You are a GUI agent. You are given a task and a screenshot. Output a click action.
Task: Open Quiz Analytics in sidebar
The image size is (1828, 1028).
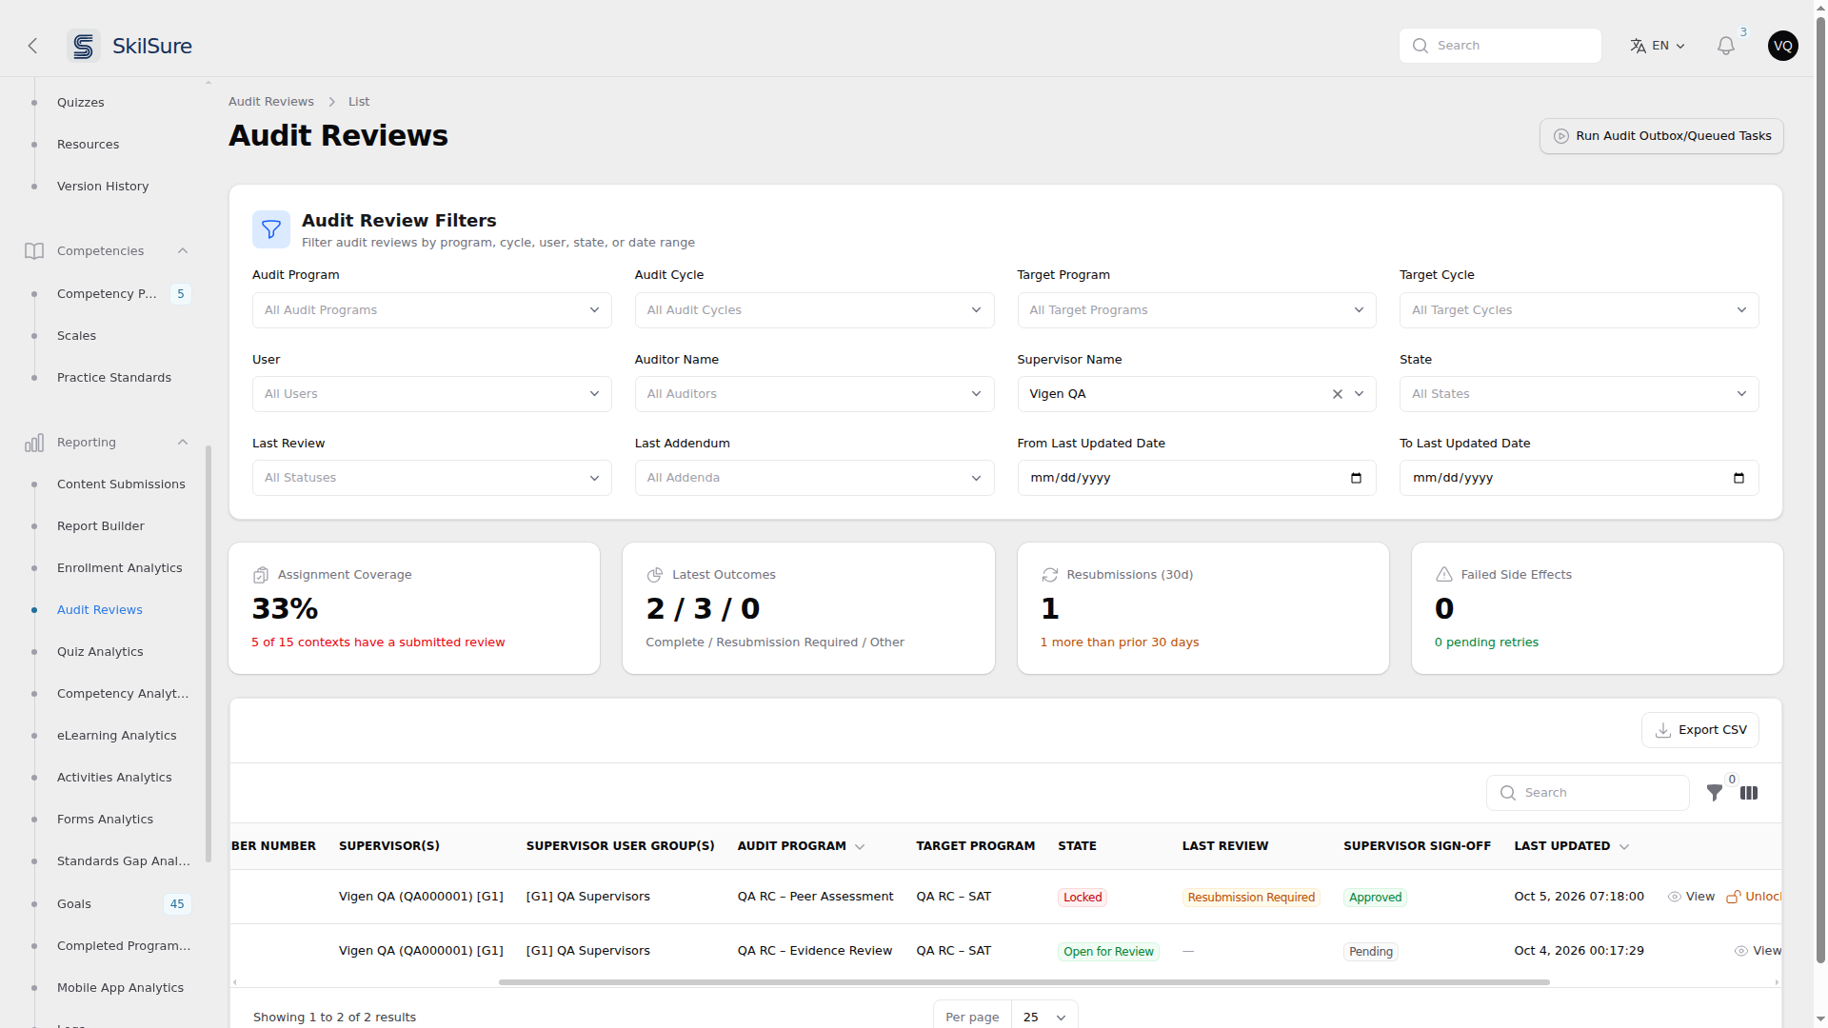pyautogui.click(x=100, y=652)
